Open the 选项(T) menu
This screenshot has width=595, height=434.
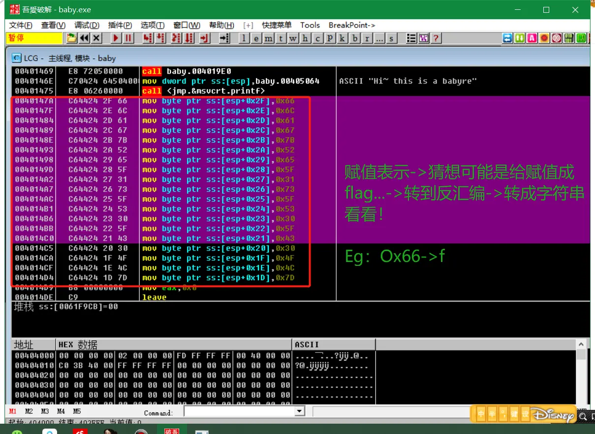click(x=153, y=26)
